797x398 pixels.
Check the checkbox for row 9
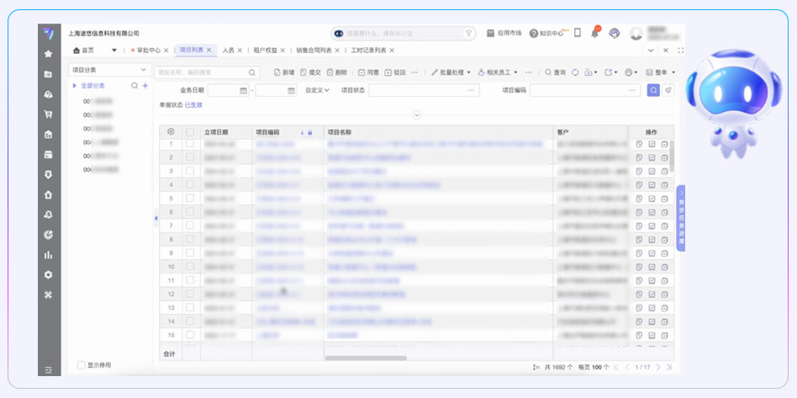click(x=190, y=253)
